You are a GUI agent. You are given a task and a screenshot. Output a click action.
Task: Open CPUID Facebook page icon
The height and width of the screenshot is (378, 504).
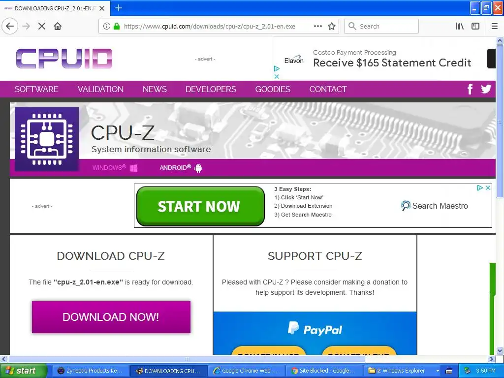pyautogui.click(x=470, y=89)
